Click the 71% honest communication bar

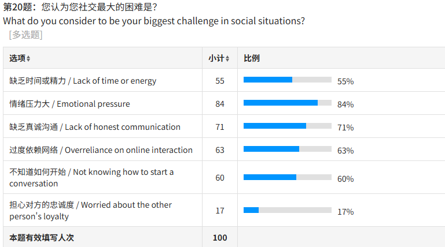pyautogui.click(x=287, y=126)
